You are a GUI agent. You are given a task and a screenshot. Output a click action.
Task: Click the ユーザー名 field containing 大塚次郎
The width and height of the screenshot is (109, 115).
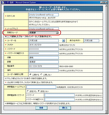tap(44, 41)
